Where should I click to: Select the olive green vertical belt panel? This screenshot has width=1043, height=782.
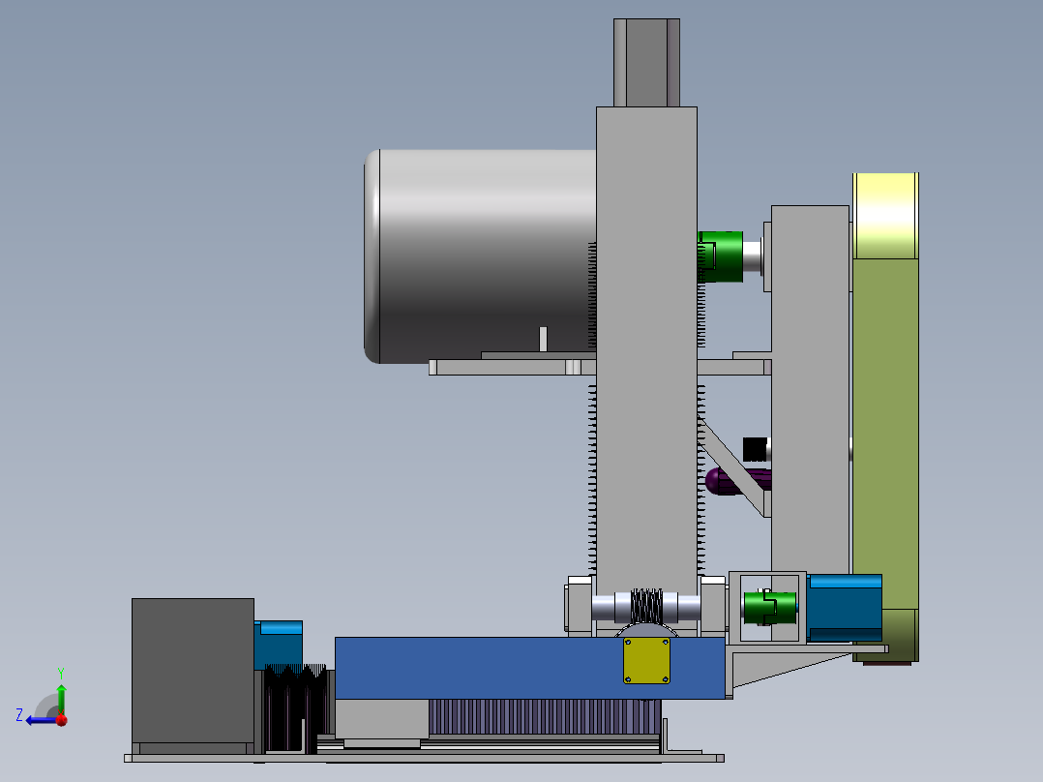click(x=885, y=434)
